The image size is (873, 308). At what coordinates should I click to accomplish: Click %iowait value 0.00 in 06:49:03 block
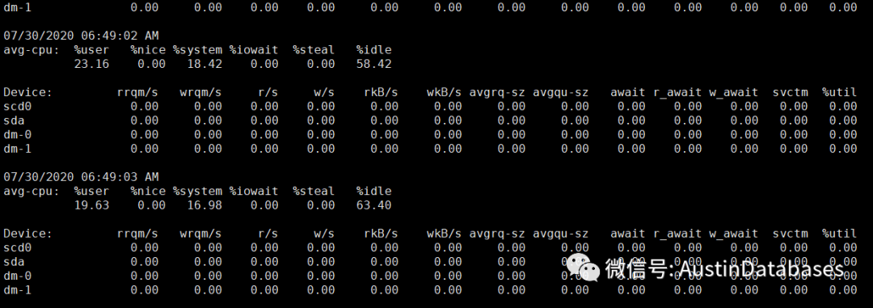point(264,205)
